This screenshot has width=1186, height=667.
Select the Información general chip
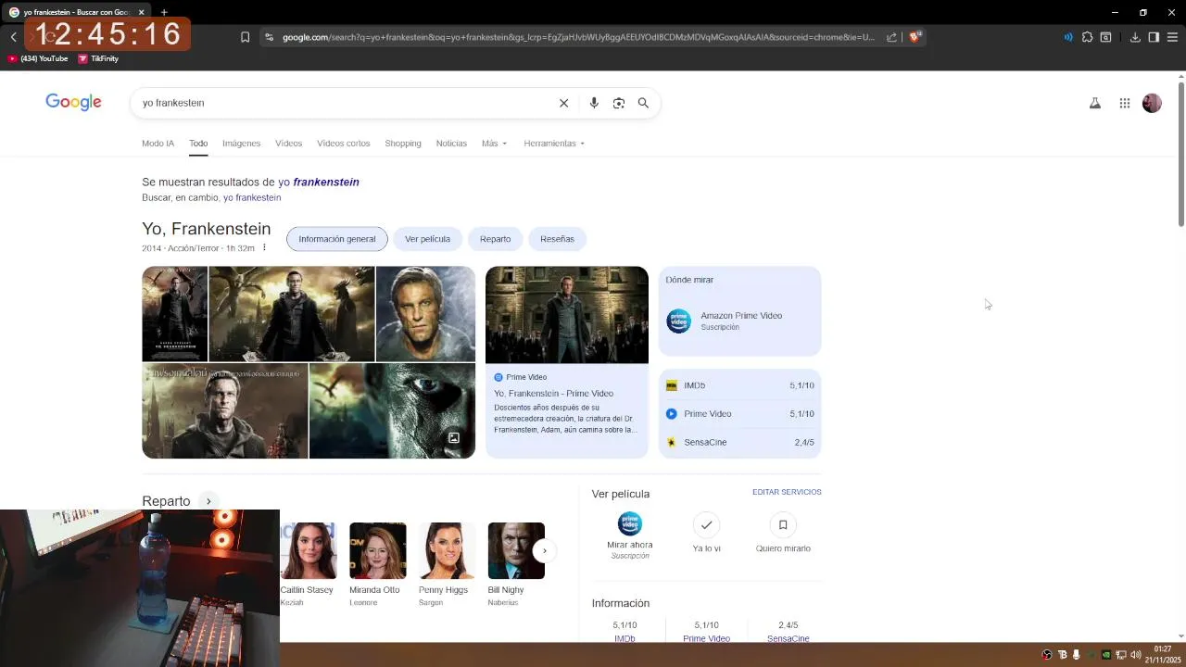(x=337, y=239)
